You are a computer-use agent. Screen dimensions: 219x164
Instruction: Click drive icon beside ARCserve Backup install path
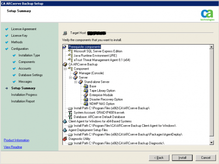(x=71, y=108)
